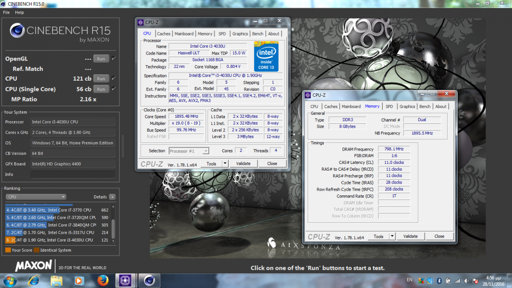Click the Core Speed value 1895.48 MHz
The image size is (512, 288).
pyautogui.click(x=186, y=116)
